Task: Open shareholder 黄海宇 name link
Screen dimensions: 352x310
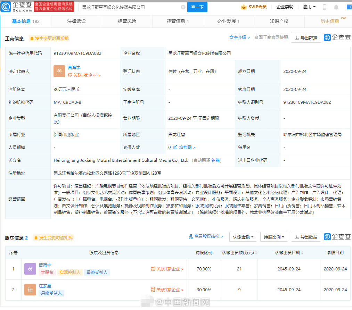Action: tap(45, 265)
